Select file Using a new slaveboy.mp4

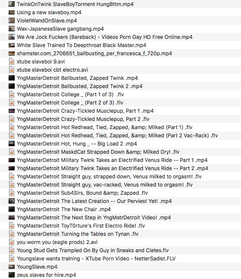click(49, 13)
